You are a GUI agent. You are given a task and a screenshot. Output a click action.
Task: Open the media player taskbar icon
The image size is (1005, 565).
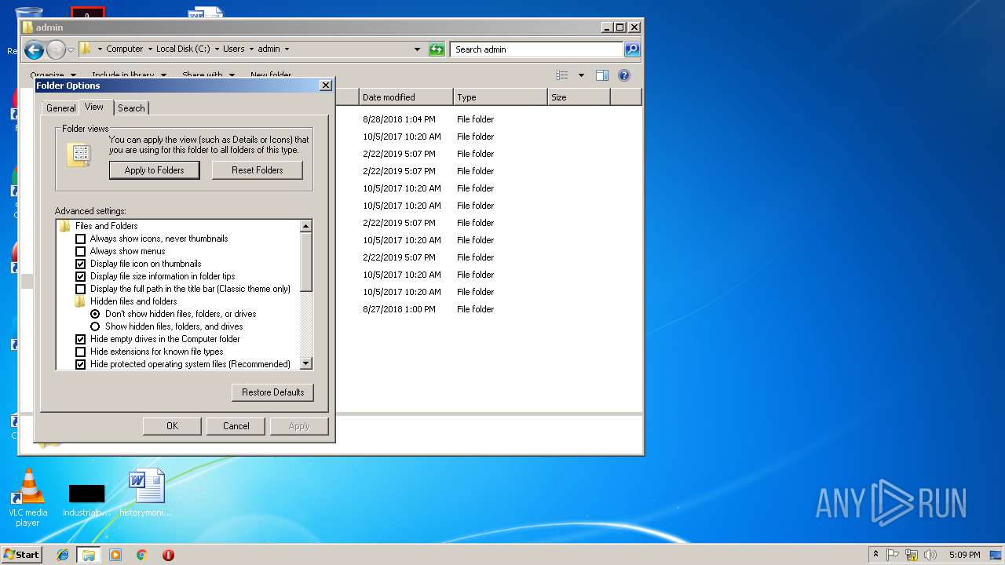coord(115,555)
